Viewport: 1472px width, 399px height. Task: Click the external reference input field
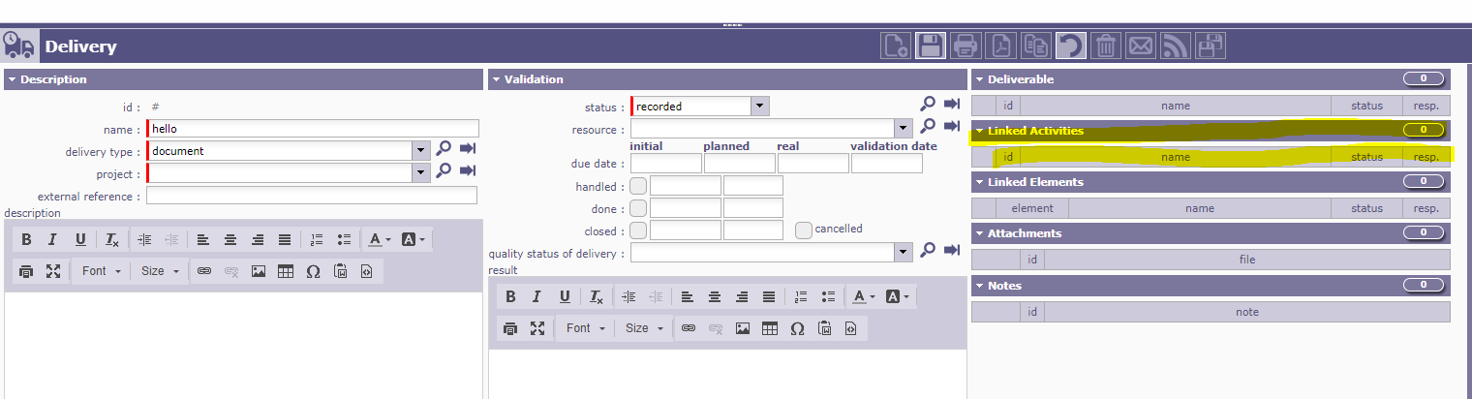[x=311, y=196]
